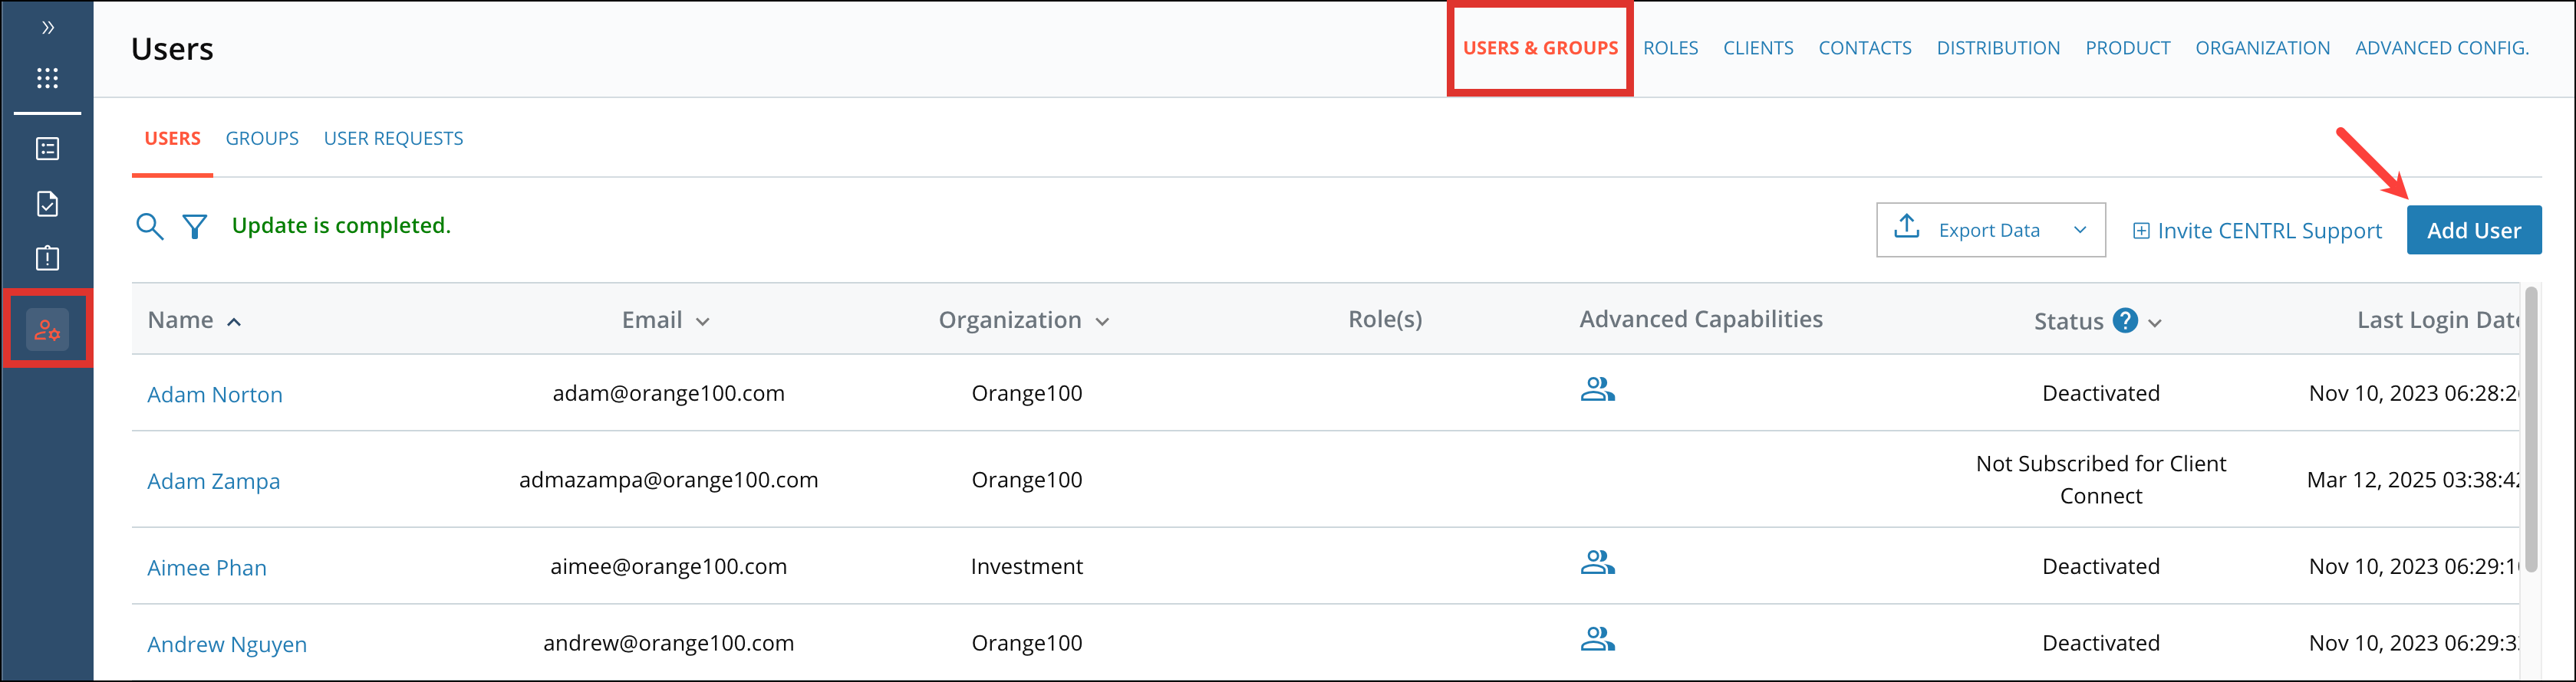Open the apps grid icon in sidebar
The height and width of the screenshot is (682, 2576).
[47, 78]
